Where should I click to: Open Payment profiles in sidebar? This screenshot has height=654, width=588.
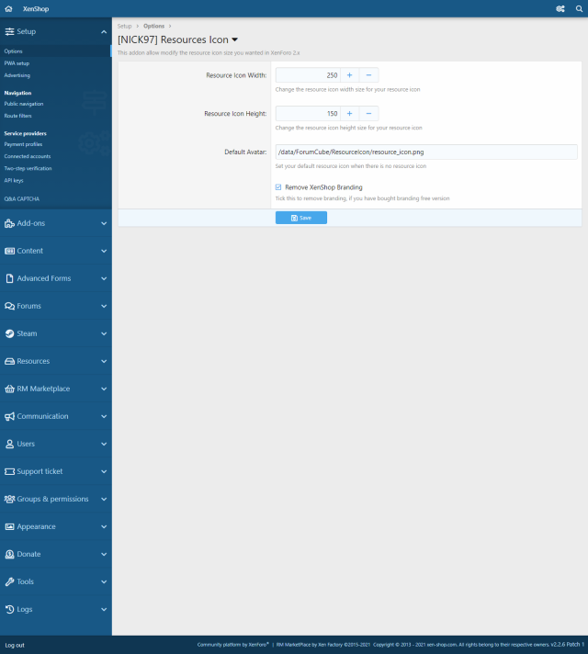pyautogui.click(x=23, y=144)
